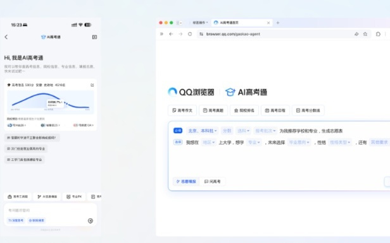
Task: Click the score distribution curve chart
Action: tap(51, 102)
